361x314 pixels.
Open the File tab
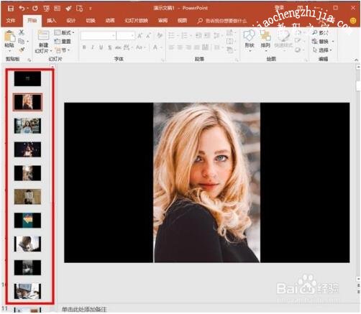point(11,21)
